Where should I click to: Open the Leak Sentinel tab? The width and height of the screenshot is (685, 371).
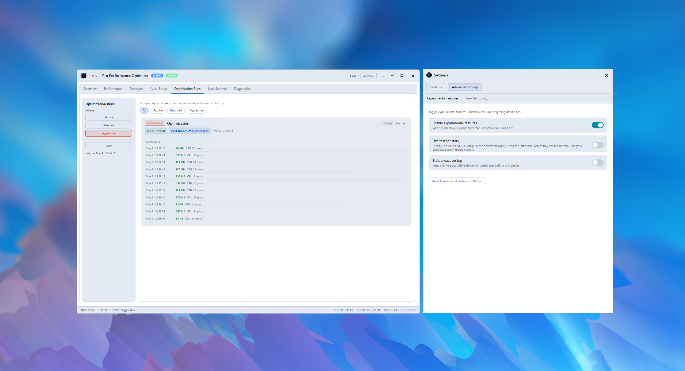tap(217, 89)
